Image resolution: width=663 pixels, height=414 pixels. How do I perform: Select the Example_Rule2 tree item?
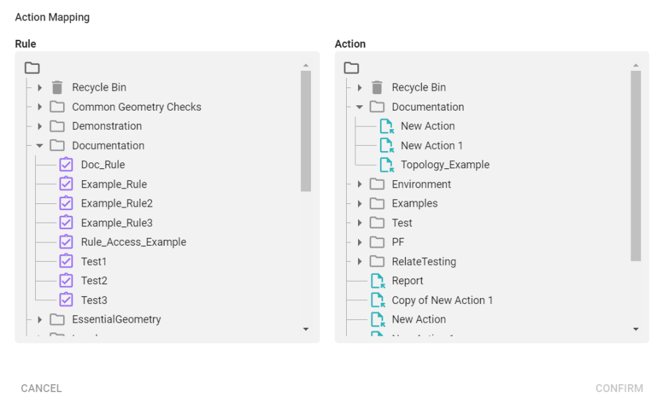(x=117, y=203)
